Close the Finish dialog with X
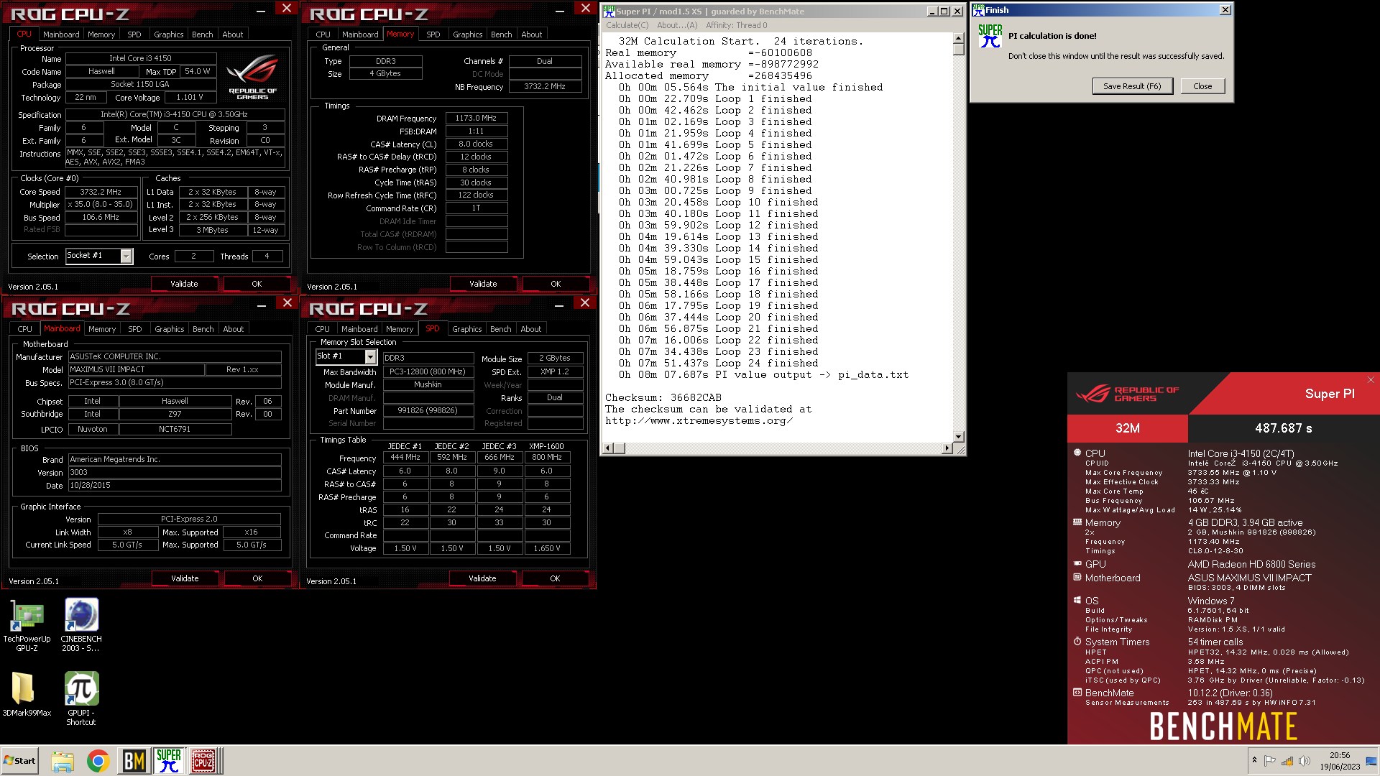The height and width of the screenshot is (776, 1380). 1225,9
